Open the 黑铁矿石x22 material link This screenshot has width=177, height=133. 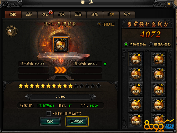coord(45,106)
